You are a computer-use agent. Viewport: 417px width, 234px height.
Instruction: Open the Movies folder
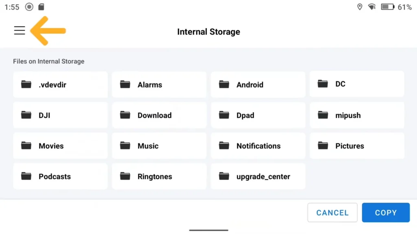[60, 146]
